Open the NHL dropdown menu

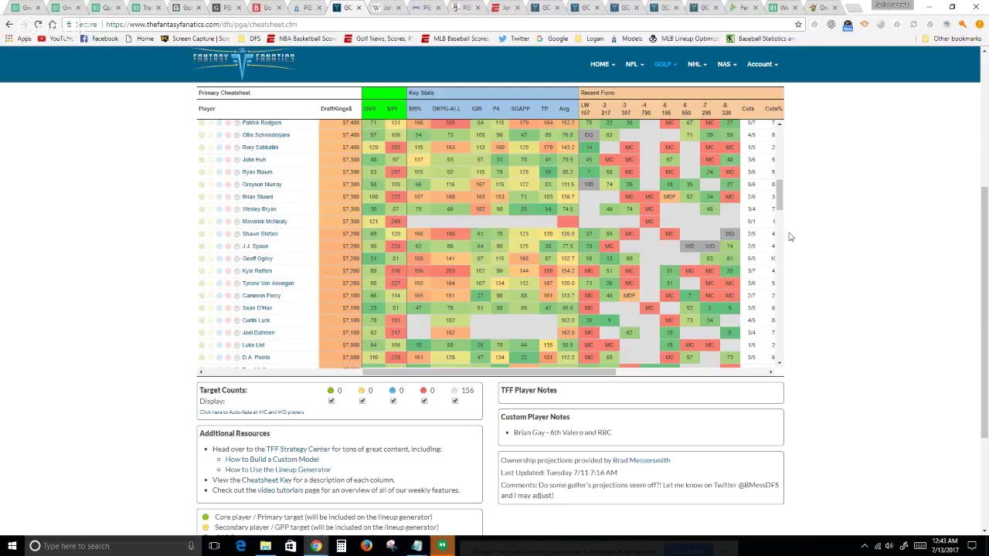pos(696,64)
